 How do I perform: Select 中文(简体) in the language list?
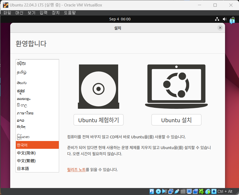37,153
